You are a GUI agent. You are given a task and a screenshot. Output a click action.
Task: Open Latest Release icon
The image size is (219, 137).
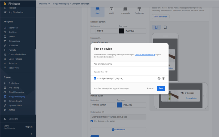[x=5, y=59]
